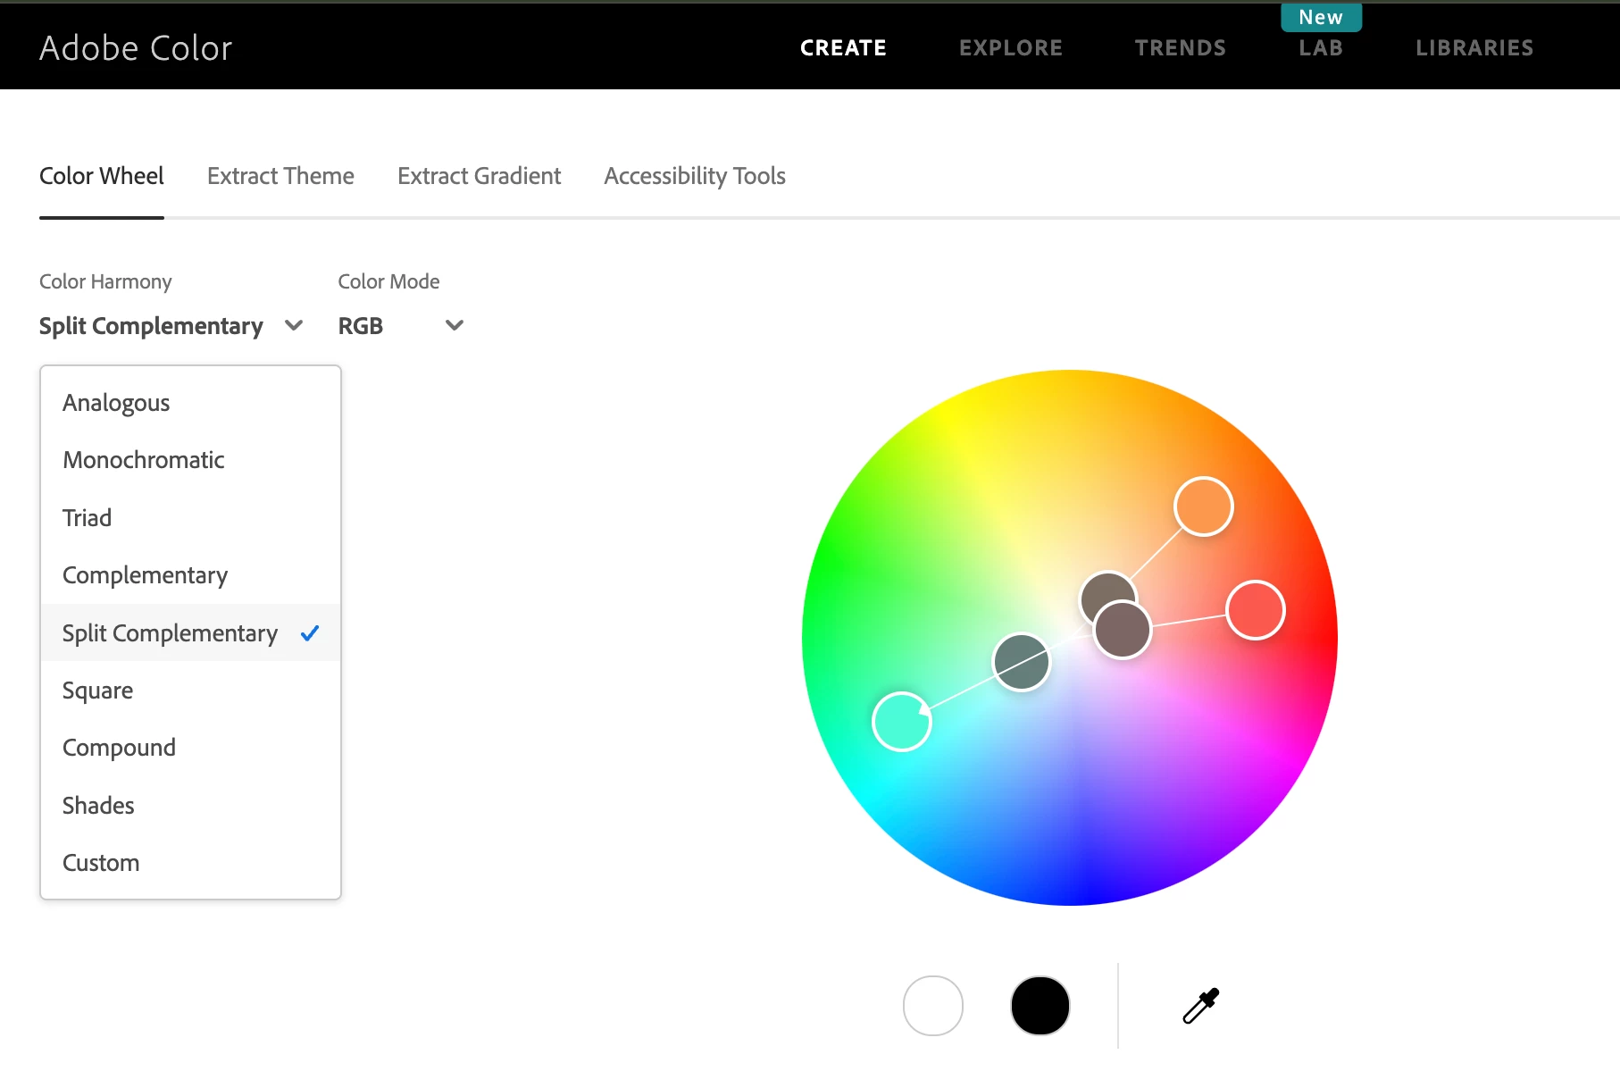Switch to the Color Wheel tab
The image size is (1620, 1088).
(102, 176)
